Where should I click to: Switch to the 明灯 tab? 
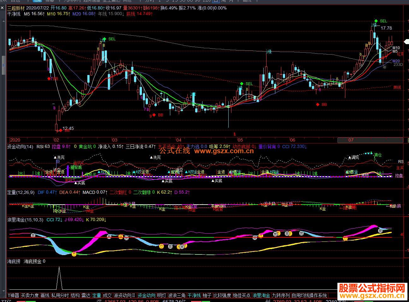161,295
